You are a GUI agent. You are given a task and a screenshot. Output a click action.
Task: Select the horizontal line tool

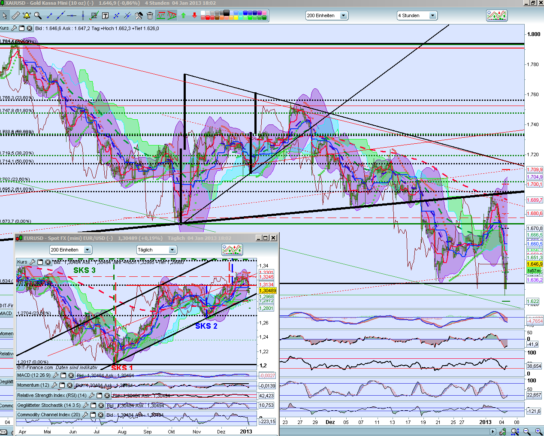pos(72,16)
